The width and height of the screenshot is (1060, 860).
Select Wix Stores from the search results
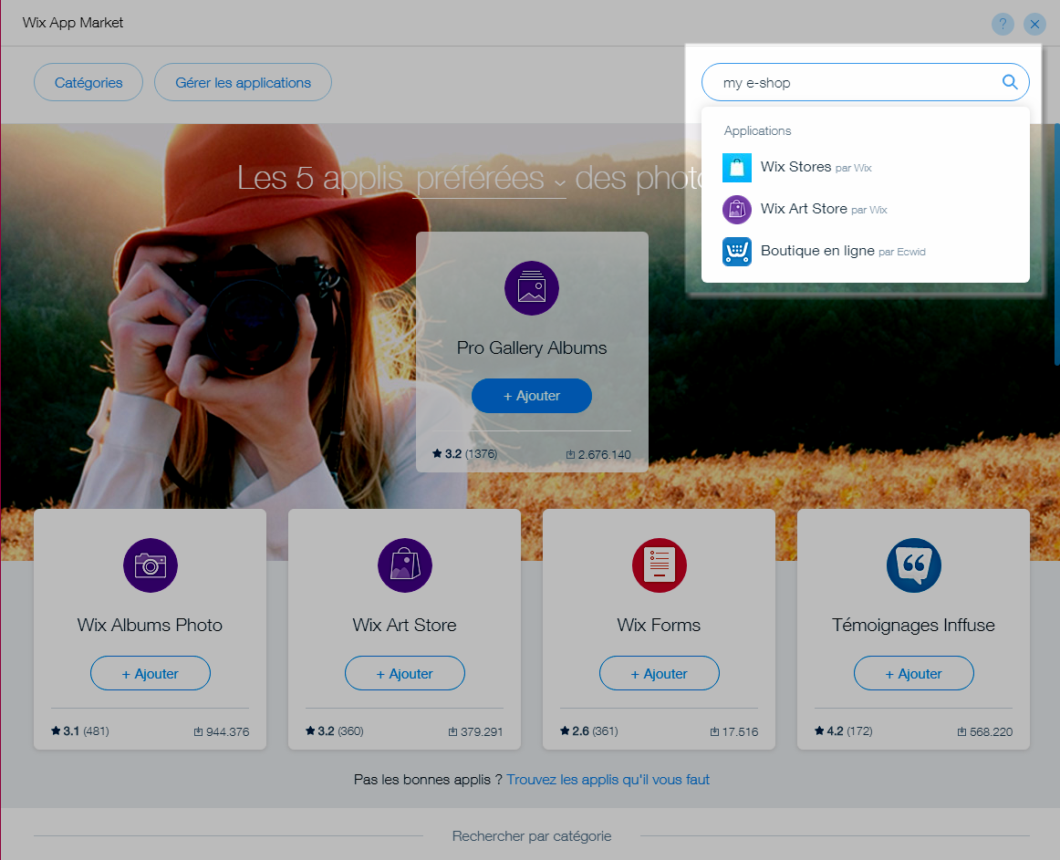click(x=796, y=167)
